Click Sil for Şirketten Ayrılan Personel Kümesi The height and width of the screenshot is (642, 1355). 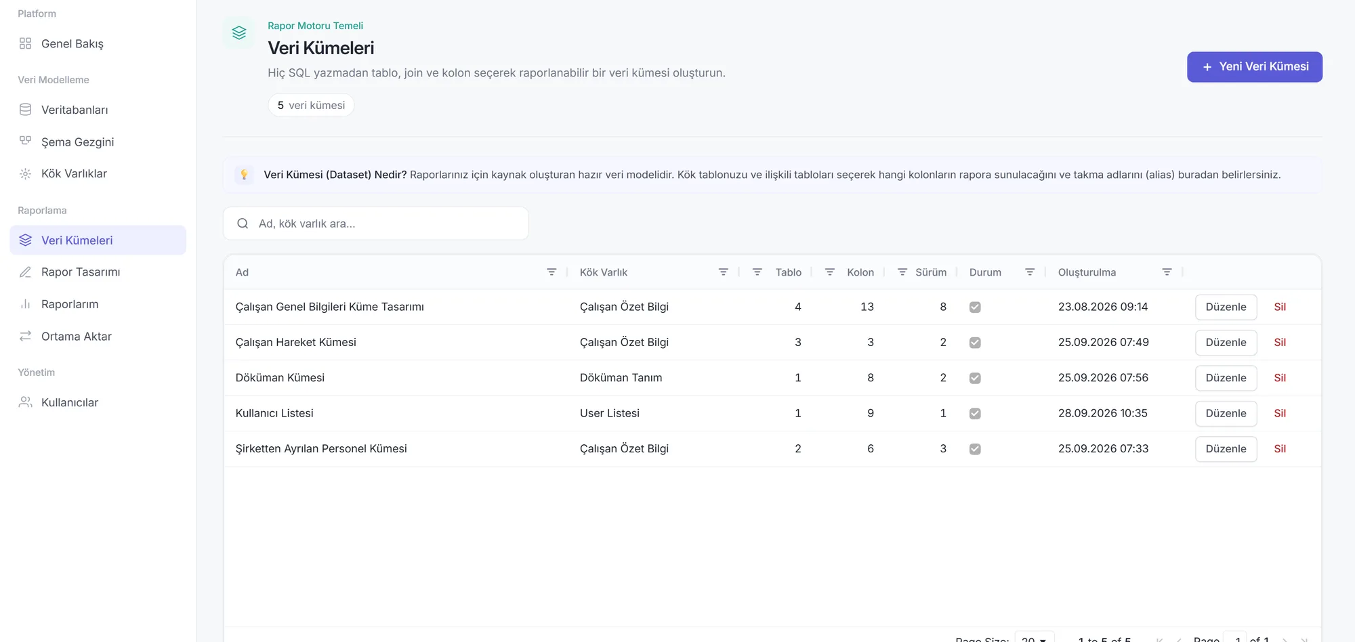1280,448
